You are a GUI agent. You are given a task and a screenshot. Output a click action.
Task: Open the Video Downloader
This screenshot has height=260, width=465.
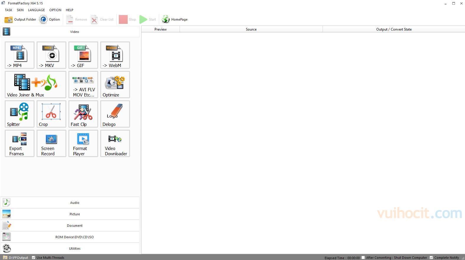click(115, 143)
